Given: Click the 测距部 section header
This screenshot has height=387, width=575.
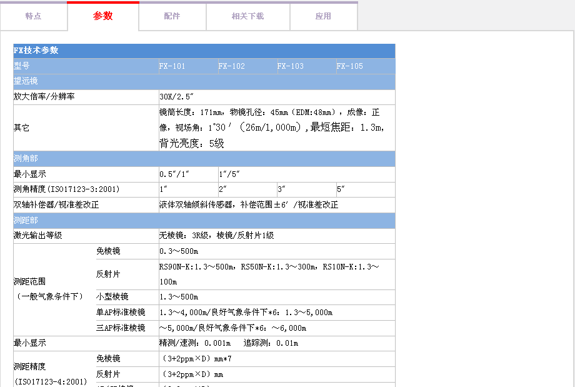Looking at the screenshot, I should (x=26, y=221).
